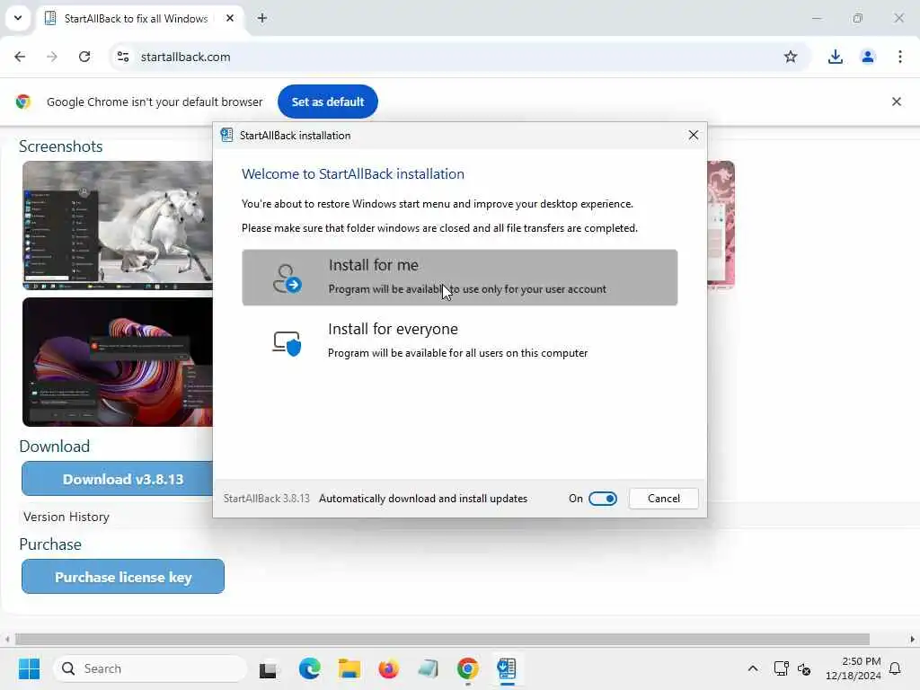Select the StartAllBack browser tab
Screen dimensions: 920x690
(x=141, y=18)
